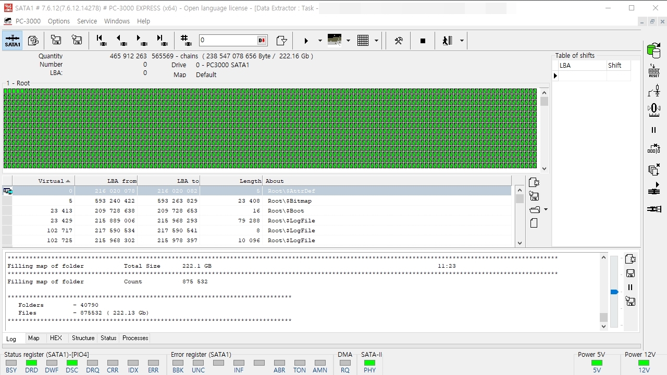Image resolution: width=667 pixels, height=375 pixels.
Task: Open the PC-3000 menu
Action: coord(28,21)
